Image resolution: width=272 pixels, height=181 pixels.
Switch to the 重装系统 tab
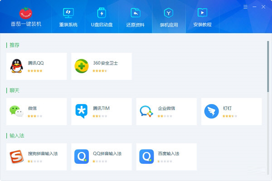point(68,17)
